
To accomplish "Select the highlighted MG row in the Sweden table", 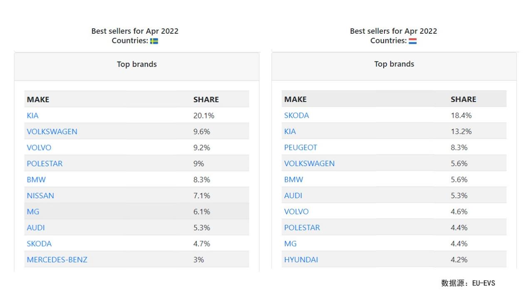I will point(137,211).
